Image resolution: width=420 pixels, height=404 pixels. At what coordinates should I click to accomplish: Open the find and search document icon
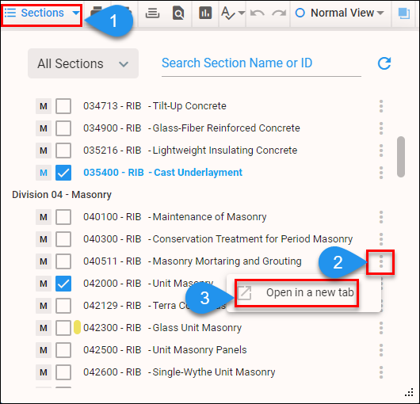[178, 13]
